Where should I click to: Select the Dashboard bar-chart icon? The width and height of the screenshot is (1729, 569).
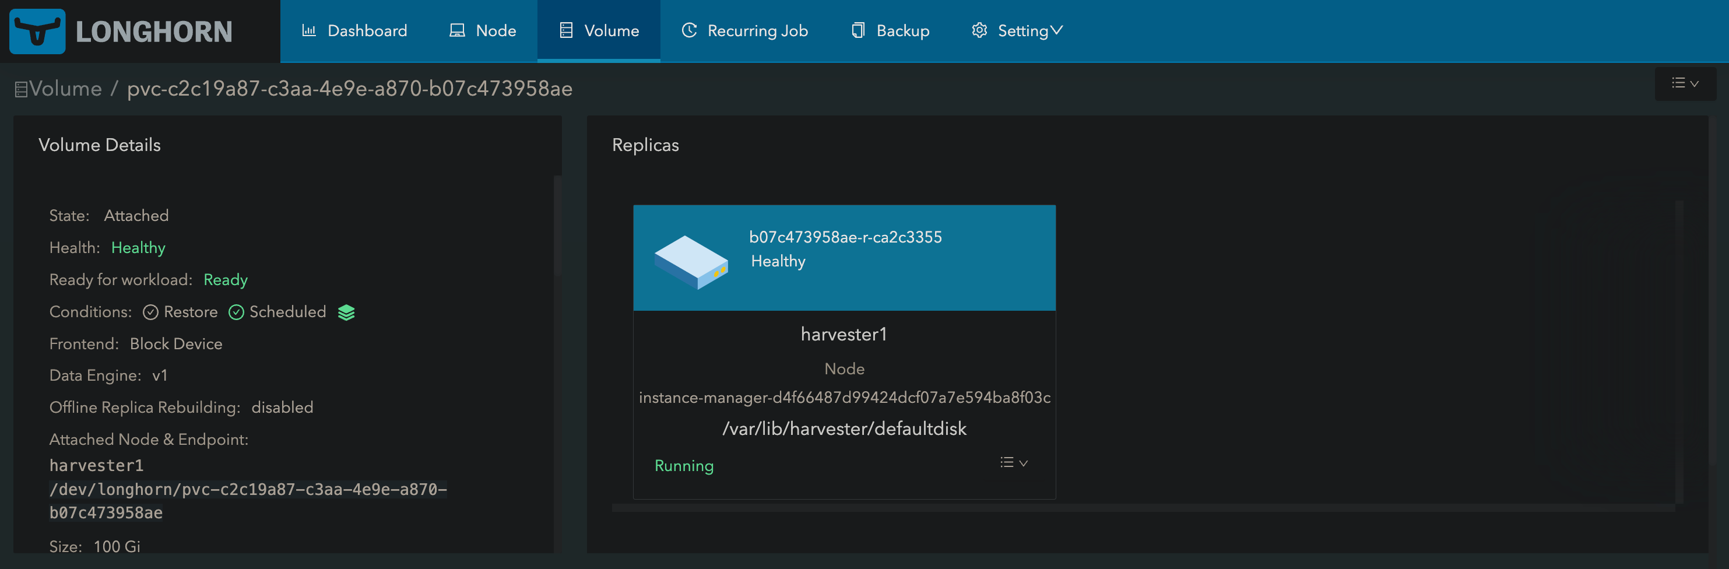click(x=310, y=30)
